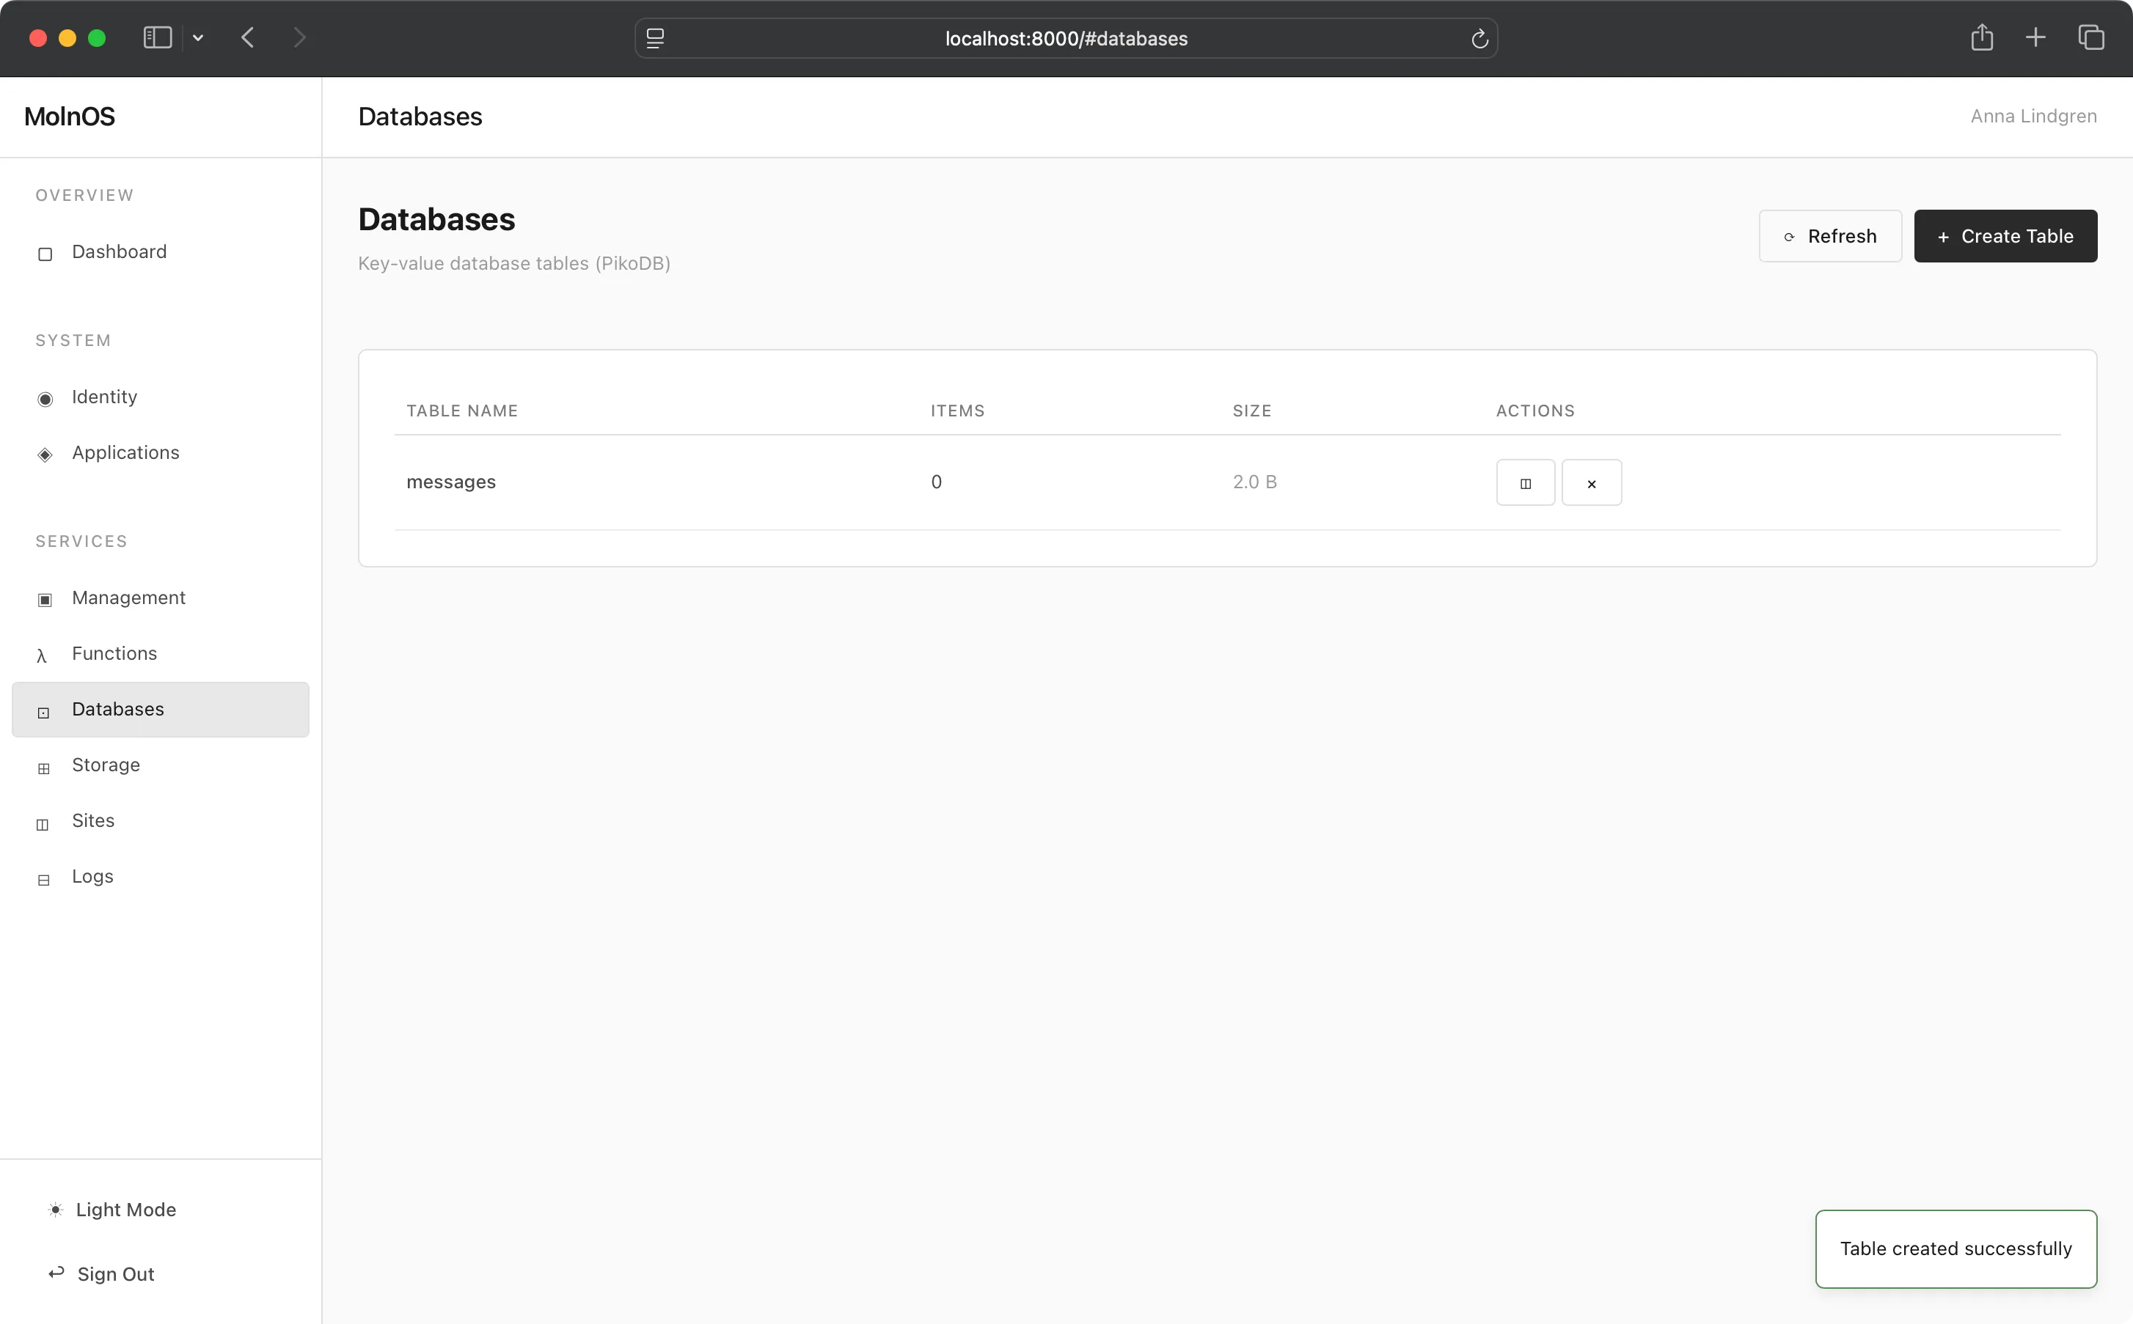
Task: Click the delete X action for messages table
Action: pyautogui.click(x=1592, y=482)
